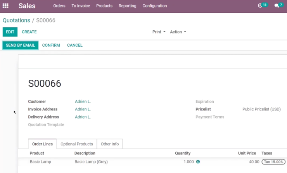The height and width of the screenshot is (173, 287).
Task: Open the Configuration menu
Action: (x=155, y=6)
